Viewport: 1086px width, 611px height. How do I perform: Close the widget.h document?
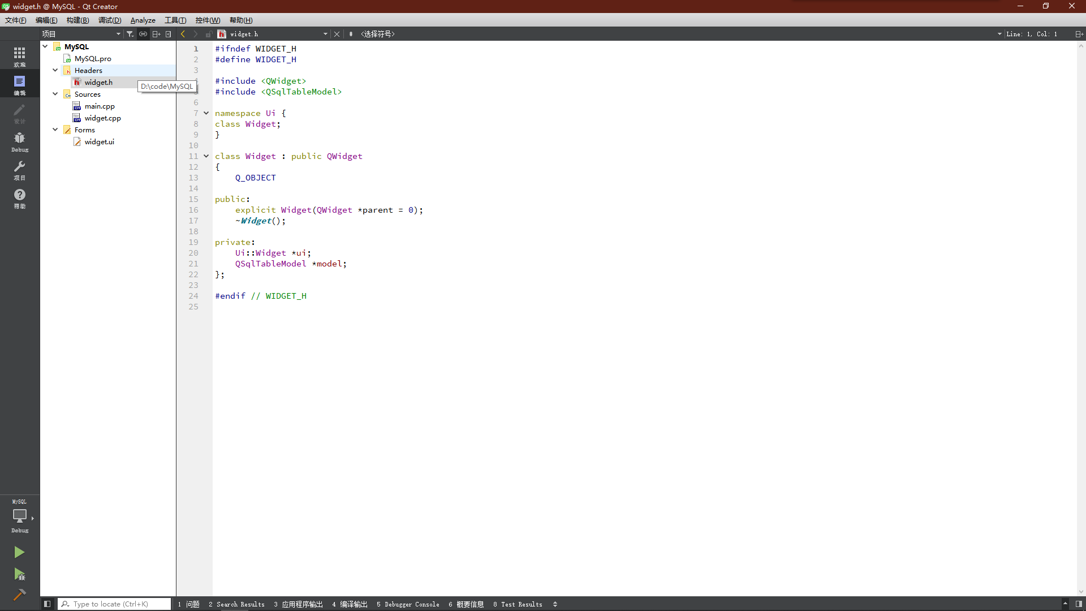(x=337, y=34)
